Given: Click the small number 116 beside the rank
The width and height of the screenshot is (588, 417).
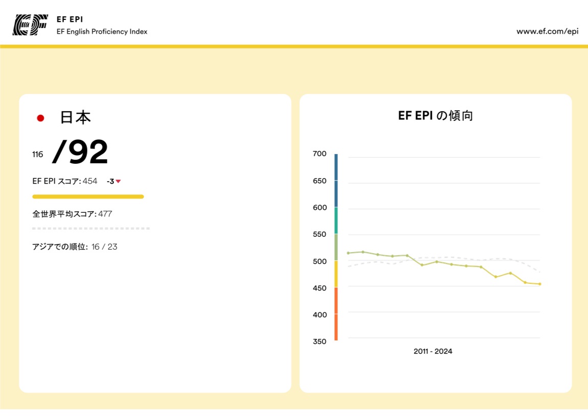Looking at the screenshot, I should click(x=37, y=154).
